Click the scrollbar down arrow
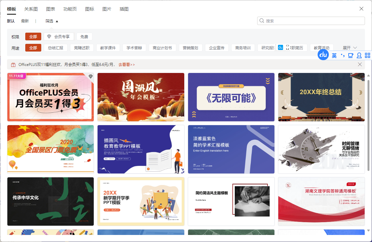 point(368,230)
